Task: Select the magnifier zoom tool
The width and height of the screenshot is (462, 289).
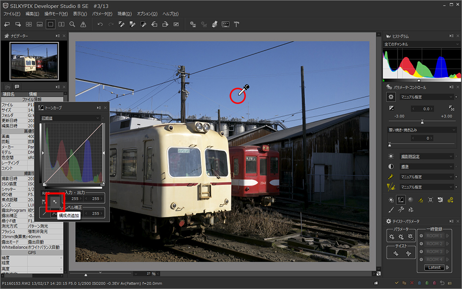Action: point(72,24)
